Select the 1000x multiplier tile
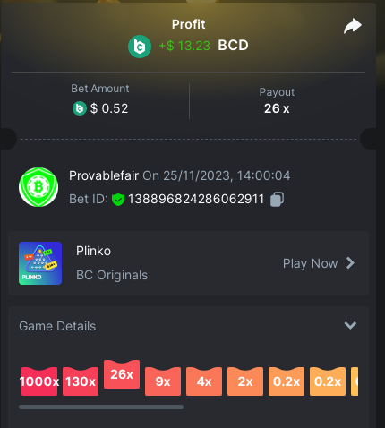Screen dimensions: 385x428 pos(39,381)
